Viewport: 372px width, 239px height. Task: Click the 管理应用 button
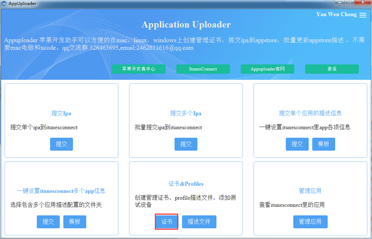coord(310,222)
